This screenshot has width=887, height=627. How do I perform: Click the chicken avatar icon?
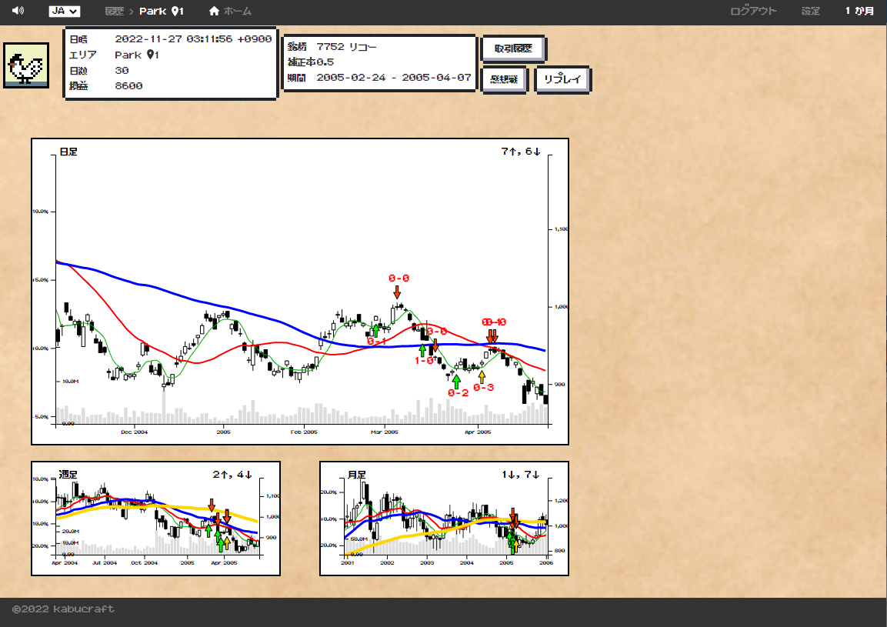point(26,66)
